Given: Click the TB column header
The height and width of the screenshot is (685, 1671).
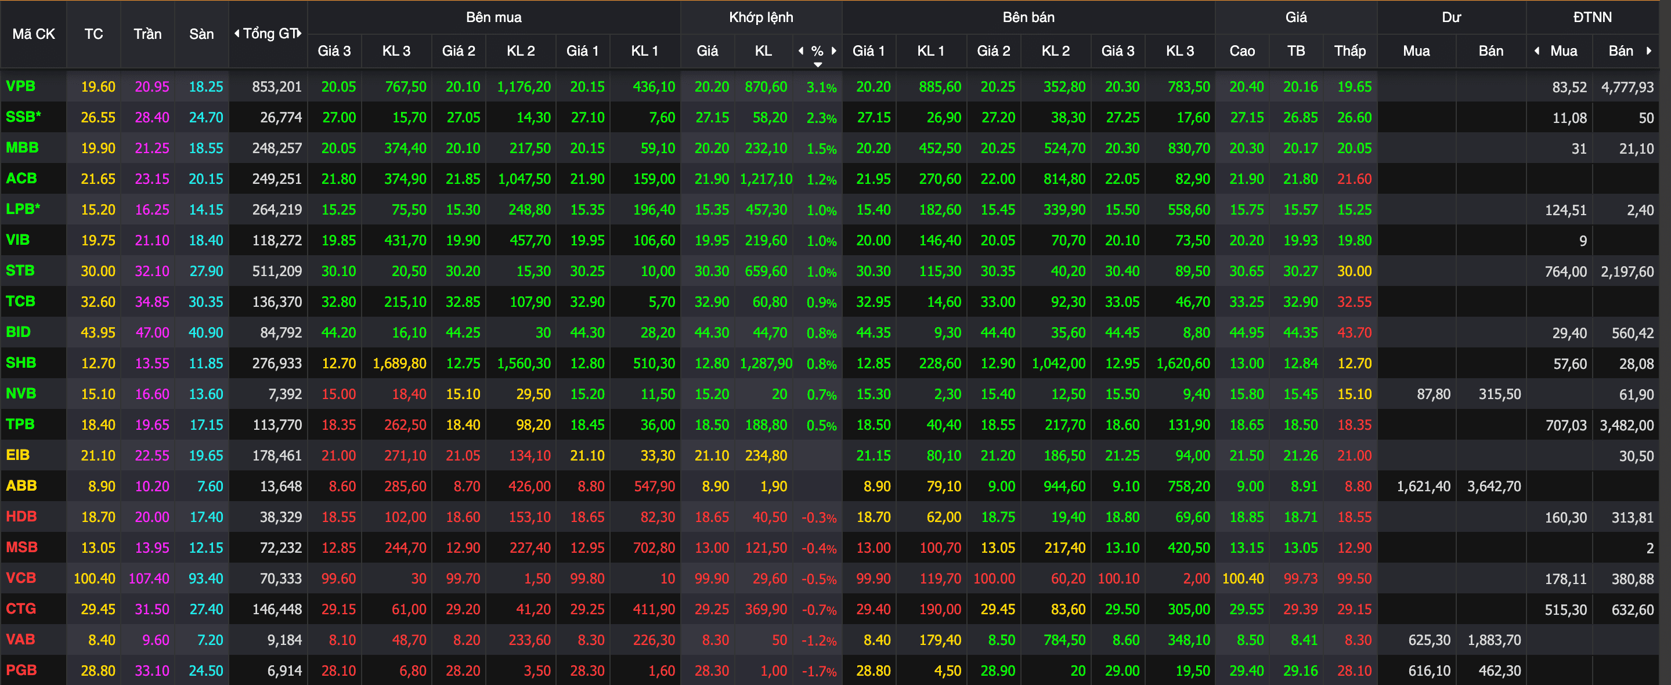Looking at the screenshot, I should 1295,50.
